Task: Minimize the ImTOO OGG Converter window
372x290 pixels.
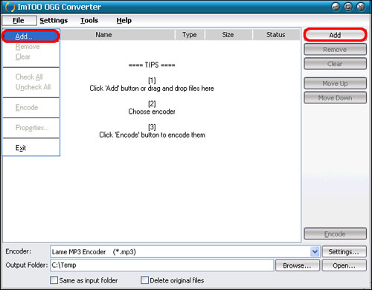Action: tap(336, 7)
